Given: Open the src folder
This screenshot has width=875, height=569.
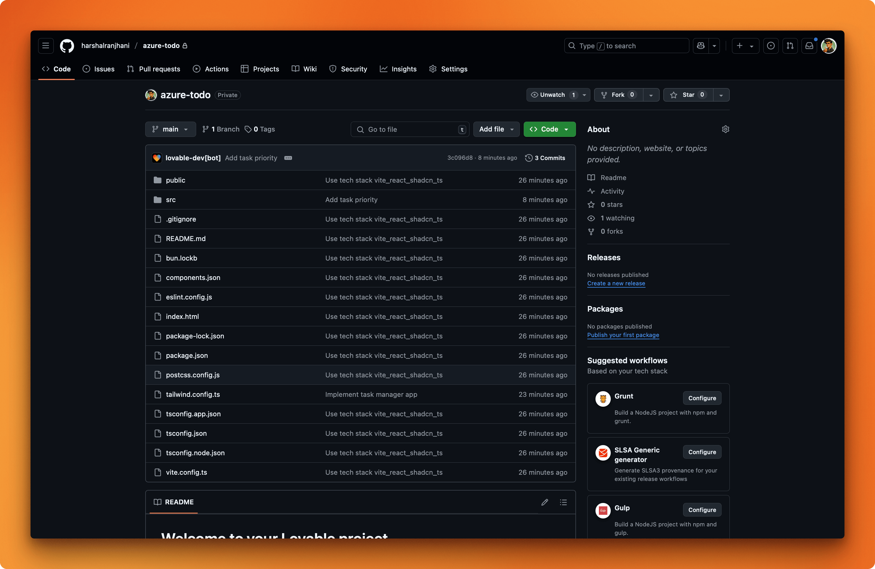Looking at the screenshot, I should point(171,200).
